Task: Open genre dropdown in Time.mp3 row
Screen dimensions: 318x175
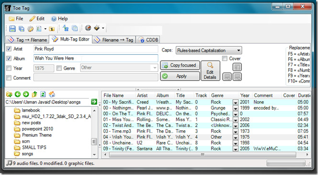Action: [x=235, y=132]
